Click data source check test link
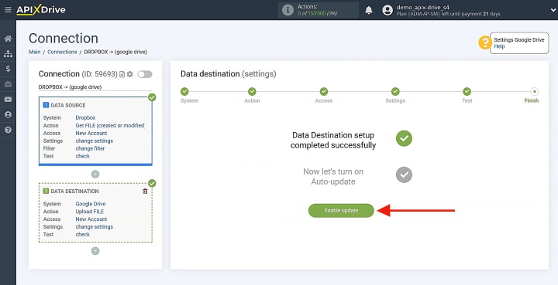This screenshot has height=285, width=558. [x=83, y=156]
